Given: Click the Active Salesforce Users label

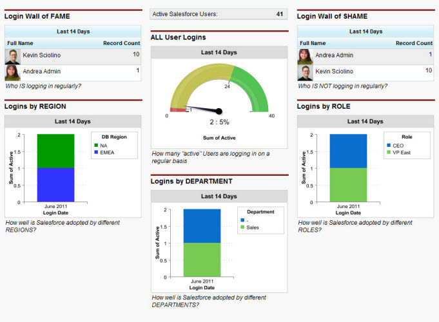Looking at the screenshot, I should (x=185, y=14).
